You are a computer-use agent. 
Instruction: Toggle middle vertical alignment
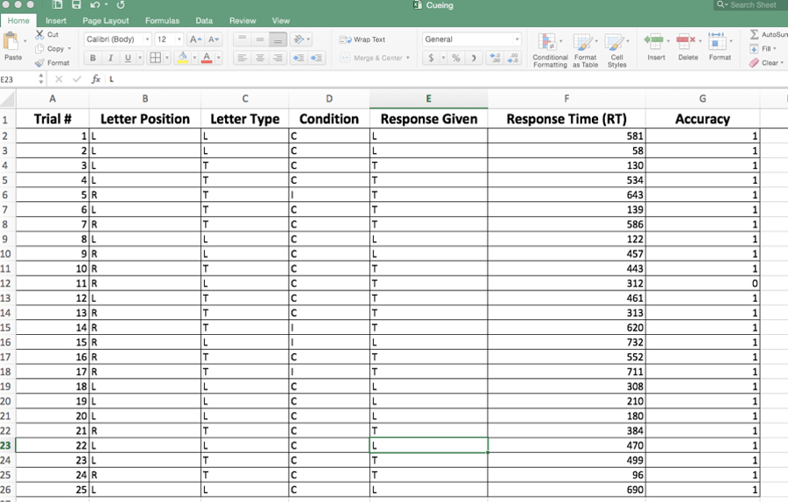(x=260, y=39)
